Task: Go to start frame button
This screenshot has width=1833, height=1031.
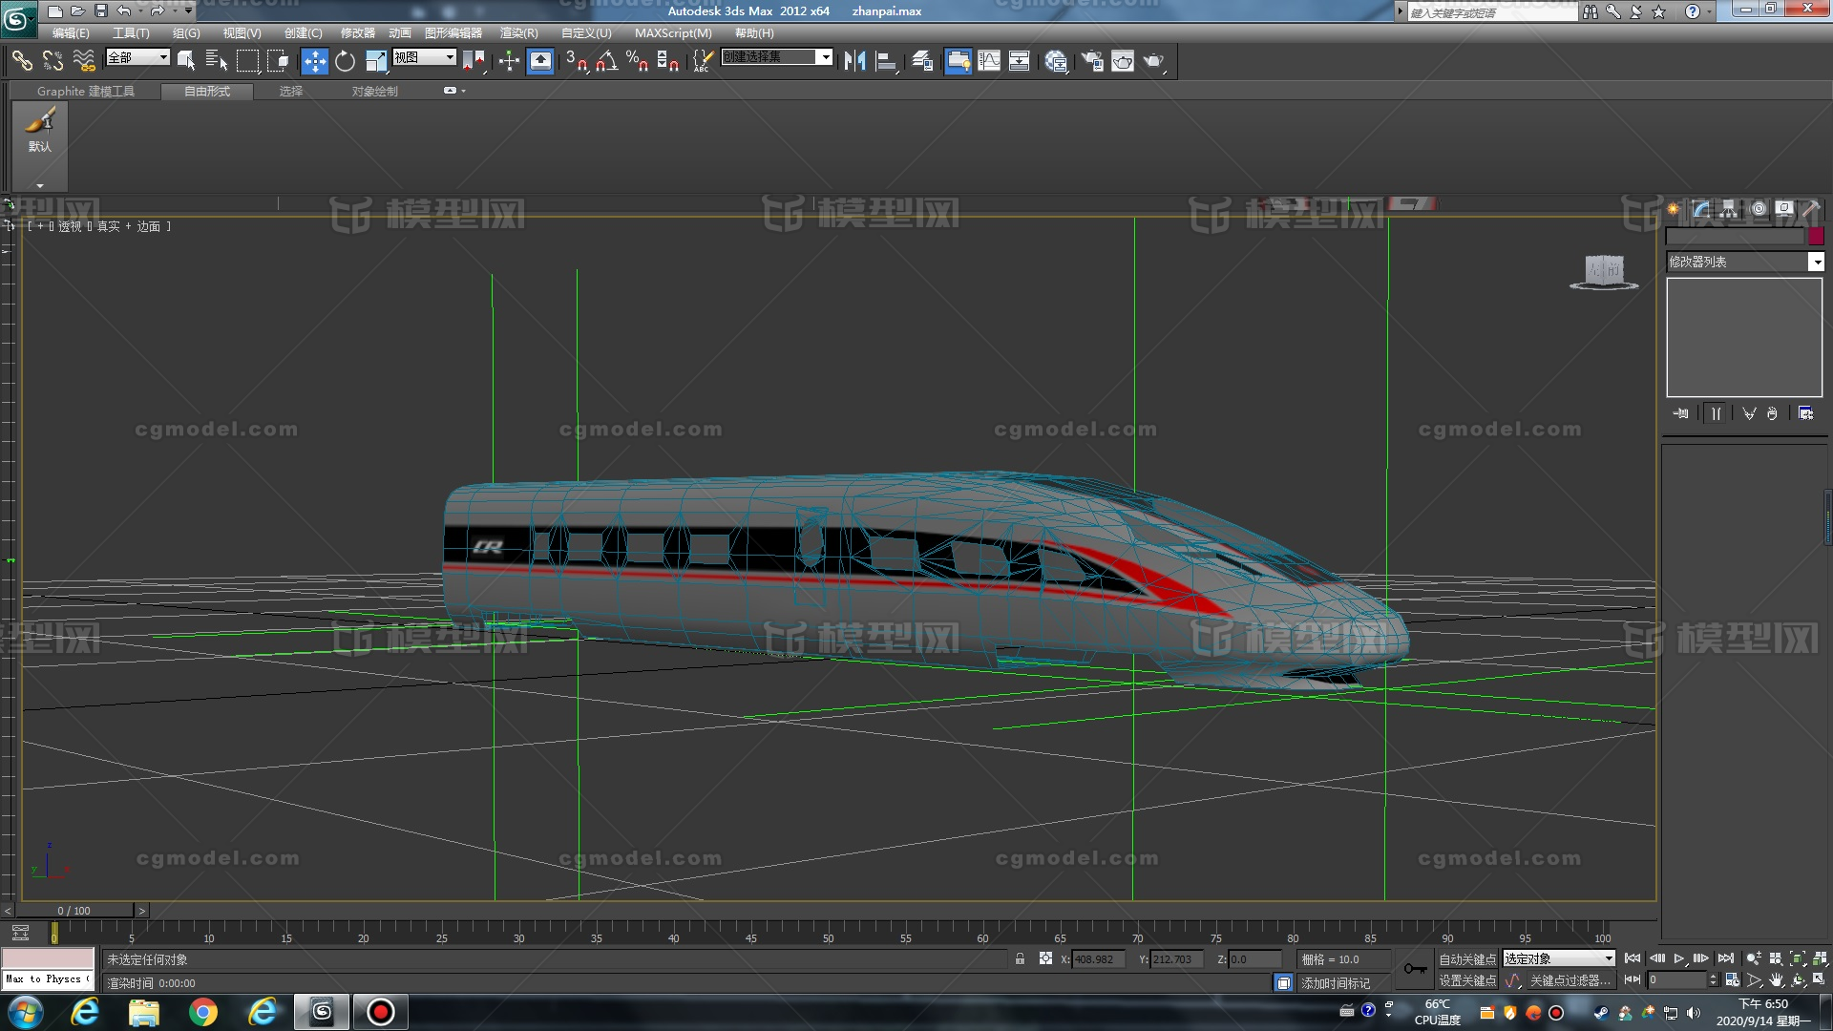Action: (1633, 958)
